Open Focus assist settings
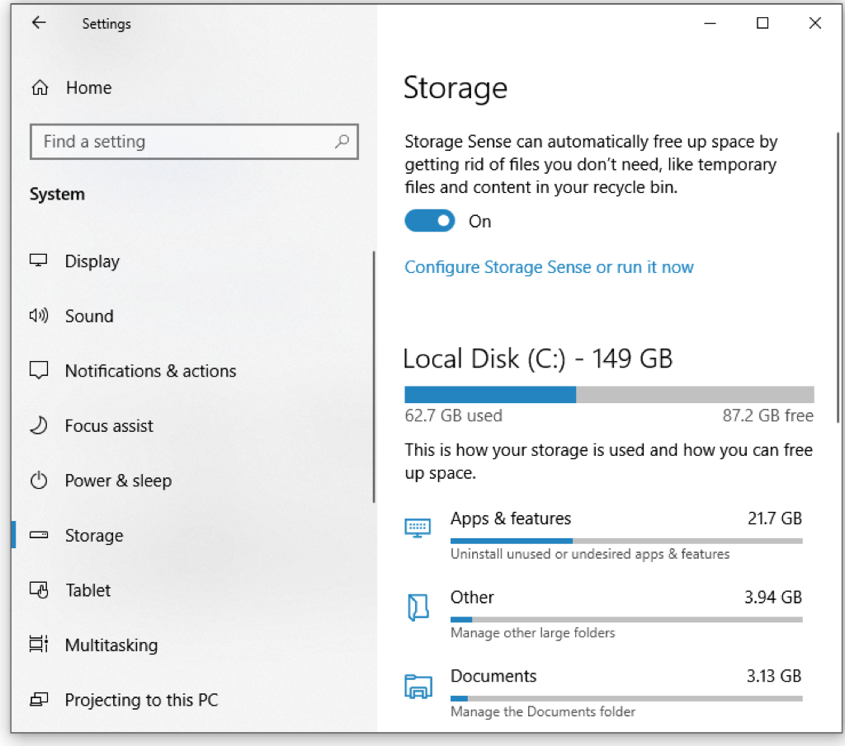 coord(109,425)
